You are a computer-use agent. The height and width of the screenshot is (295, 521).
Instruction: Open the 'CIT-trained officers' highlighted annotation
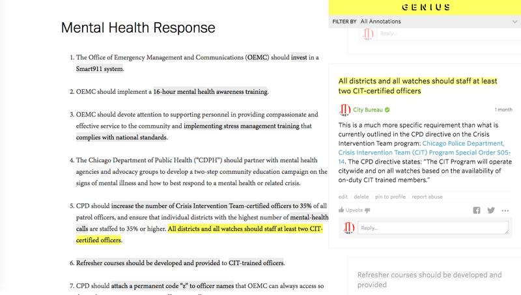click(256, 263)
